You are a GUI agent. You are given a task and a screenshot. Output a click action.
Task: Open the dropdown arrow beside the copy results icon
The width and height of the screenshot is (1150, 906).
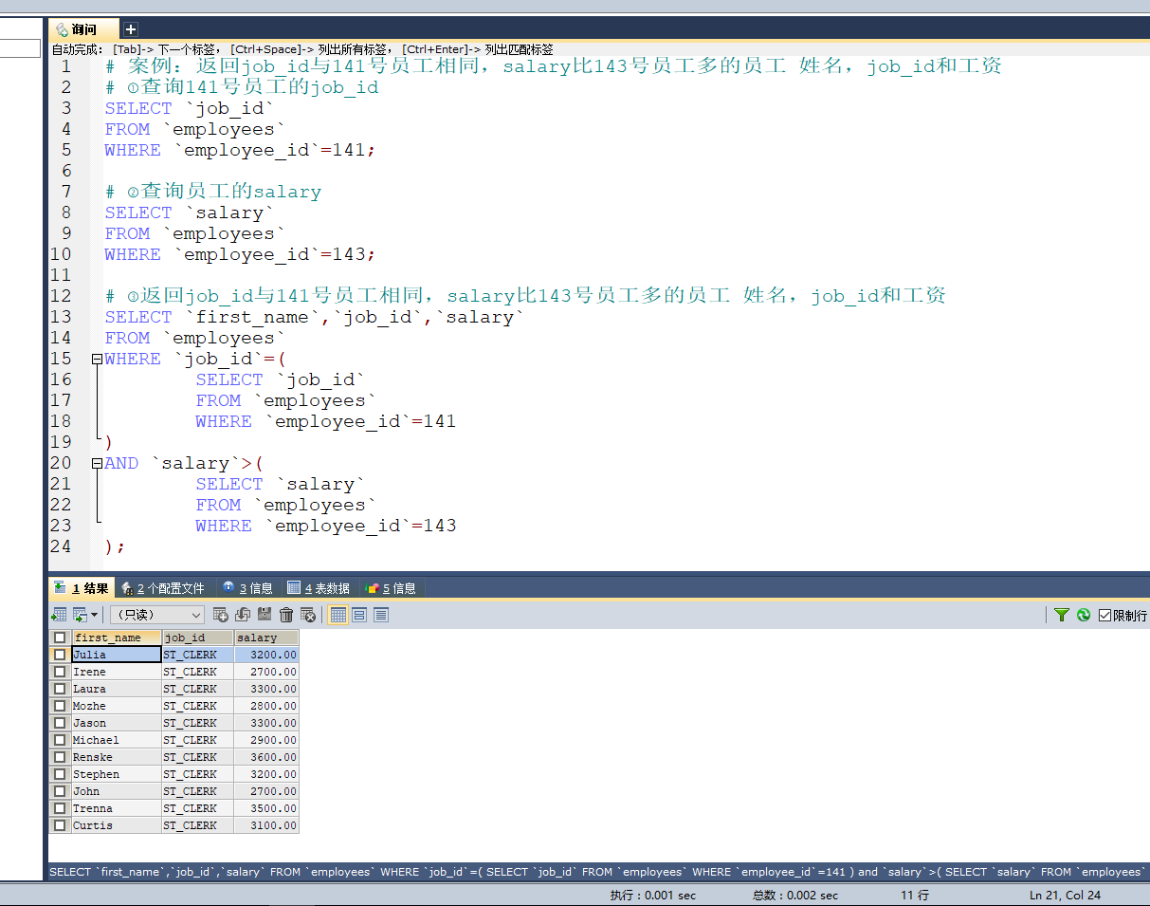click(x=94, y=615)
